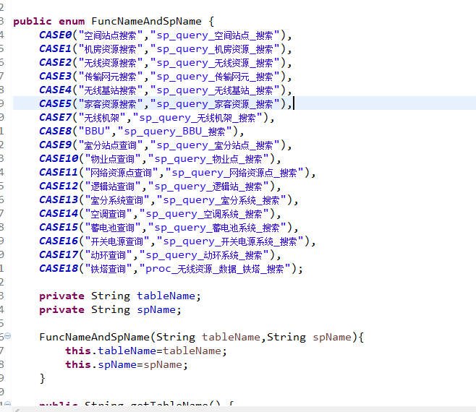
Task: Collapse the FuncNameAndSpName constructor fold marker
Action: pyautogui.click(x=7, y=335)
